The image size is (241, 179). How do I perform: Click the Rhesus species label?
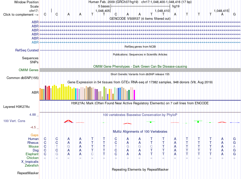pyautogui.click(x=33, y=143)
